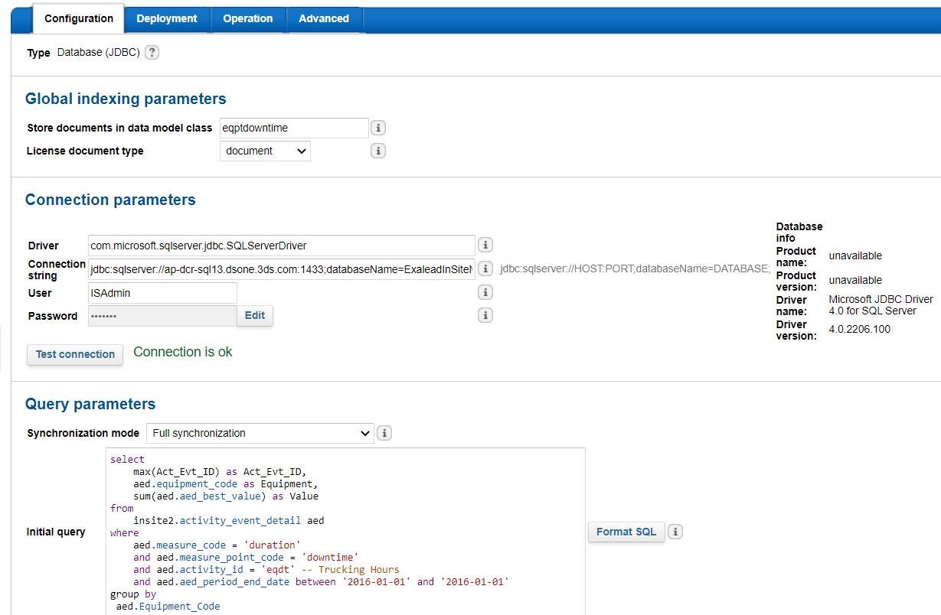Click the info icon beside the User field
The width and height of the screenshot is (941, 615).
[x=485, y=292]
